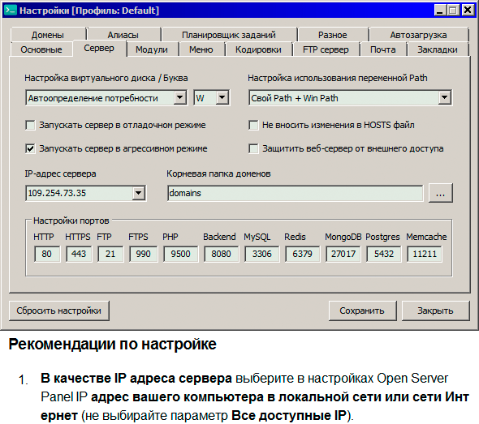This screenshot has width=479, height=424.
Task: Click the label Настройка виртуального диска / Буква
Action: click(106, 78)
